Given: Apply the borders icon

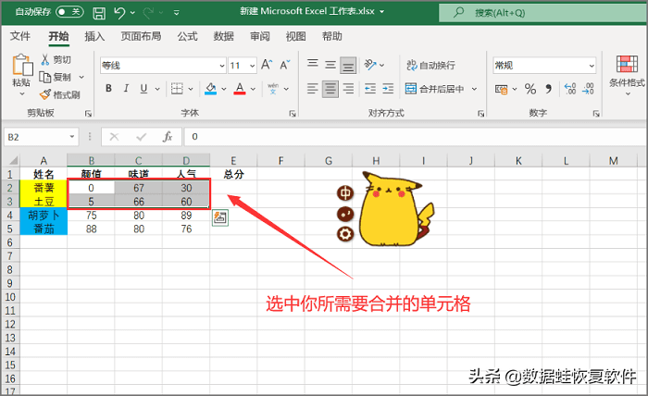Looking at the screenshot, I should tap(177, 89).
